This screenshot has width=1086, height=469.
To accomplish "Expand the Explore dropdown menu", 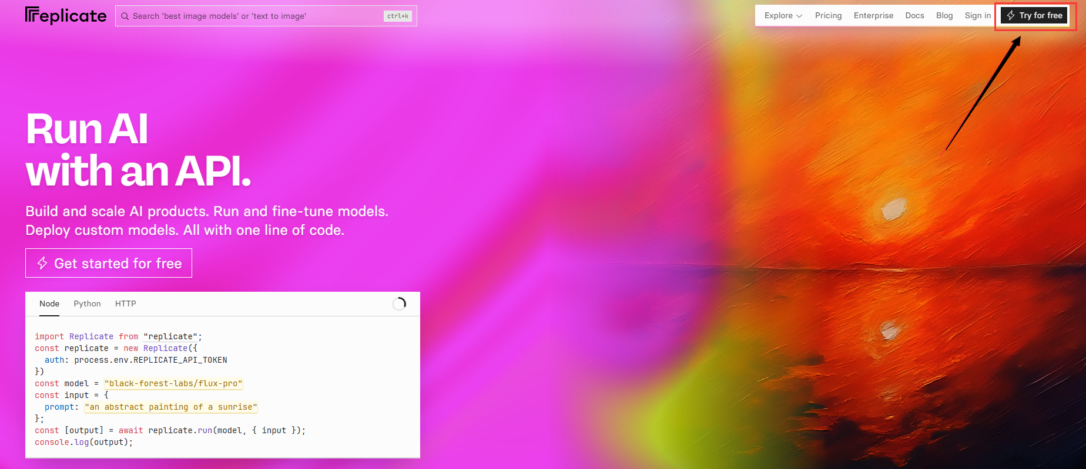I will coord(783,16).
